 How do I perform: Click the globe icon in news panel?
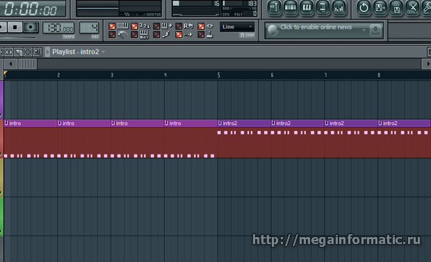click(x=273, y=30)
